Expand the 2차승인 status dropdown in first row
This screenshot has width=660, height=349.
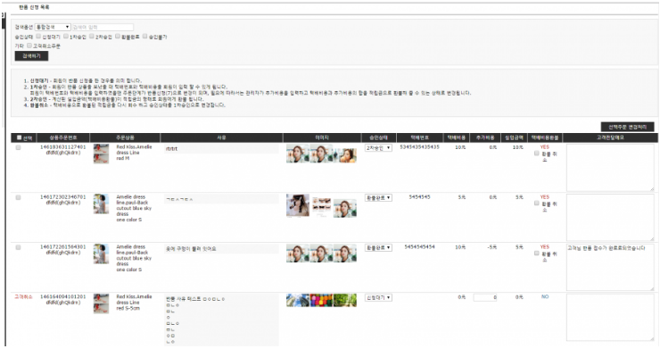(x=378, y=148)
